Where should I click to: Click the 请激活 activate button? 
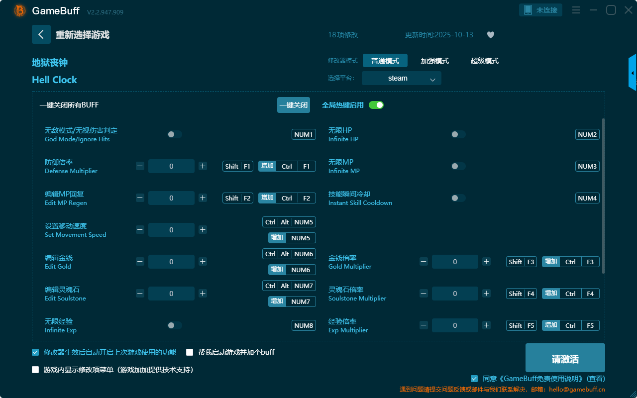pyautogui.click(x=565, y=358)
